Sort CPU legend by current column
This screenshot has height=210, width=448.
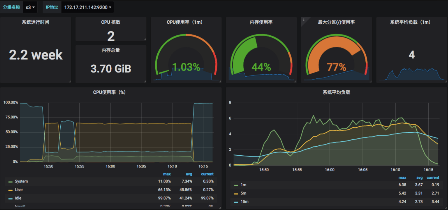(x=207, y=174)
